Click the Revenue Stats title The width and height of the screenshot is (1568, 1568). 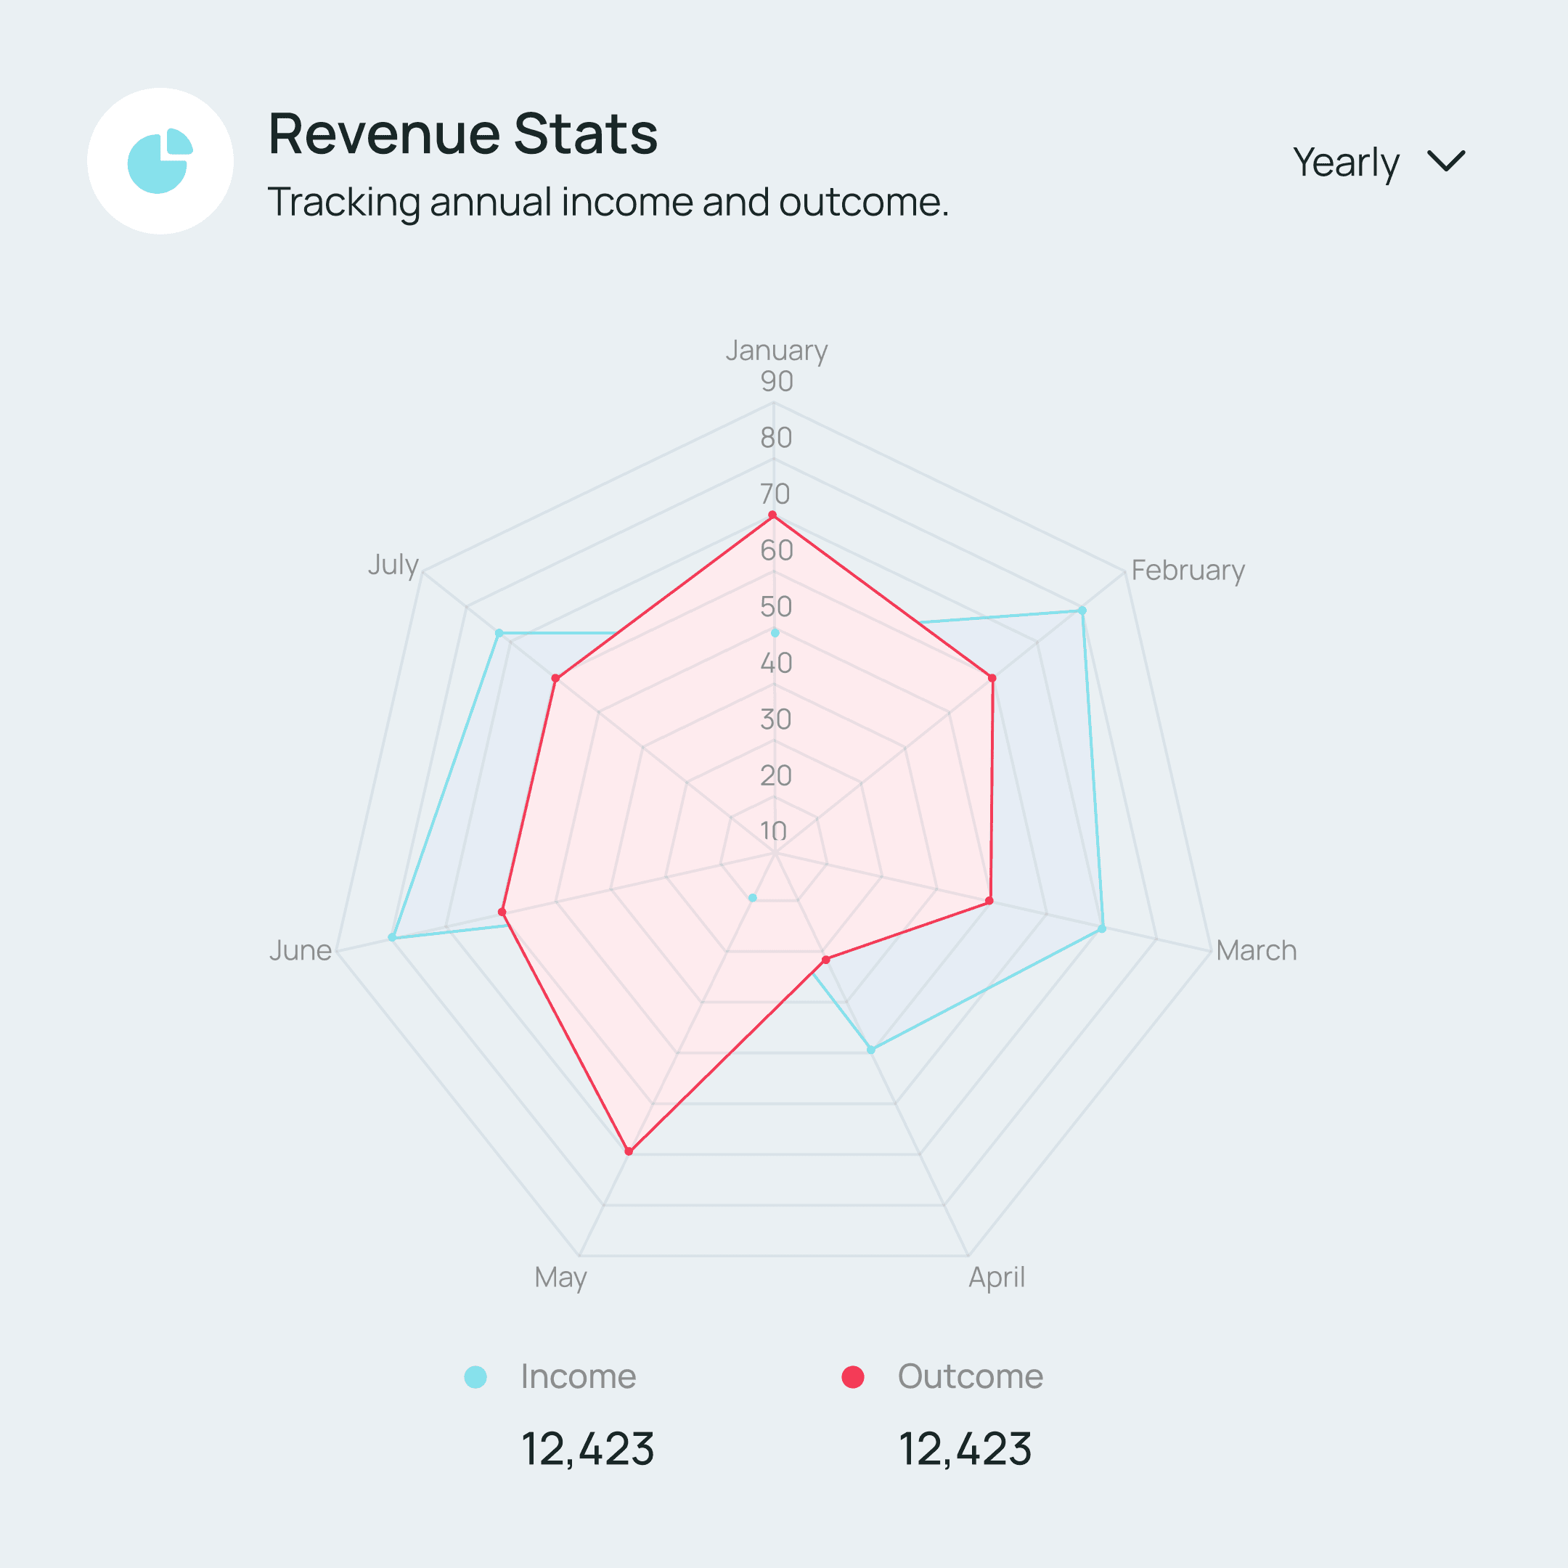pyautogui.click(x=462, y=133)
